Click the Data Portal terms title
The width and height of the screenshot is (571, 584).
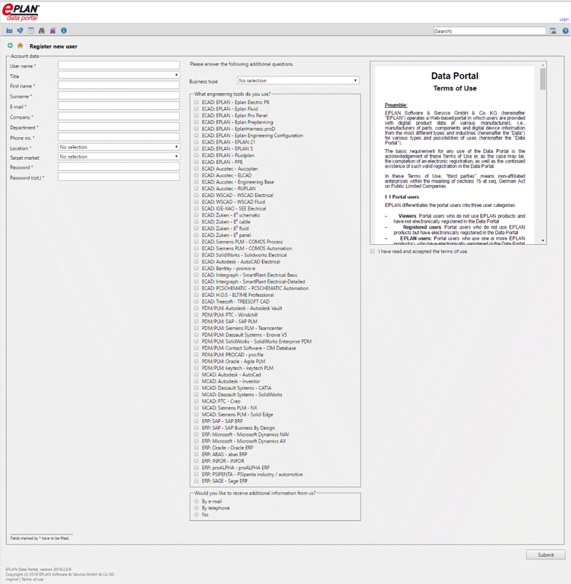click(x=455, y=76)
